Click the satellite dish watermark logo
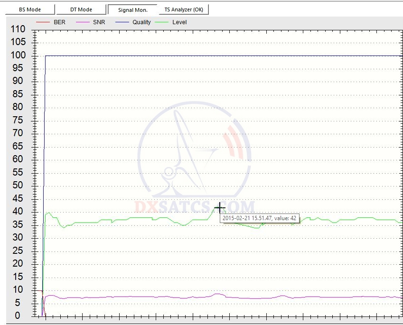The image size is (403, 325). (x=195, y=152)
